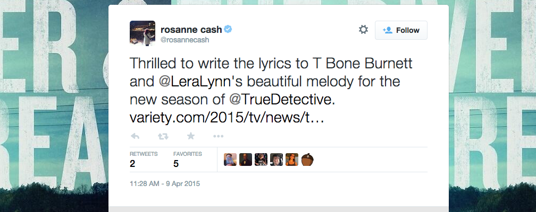
Task: View the 2 retweets list
Action: click(x=144, y=160)
